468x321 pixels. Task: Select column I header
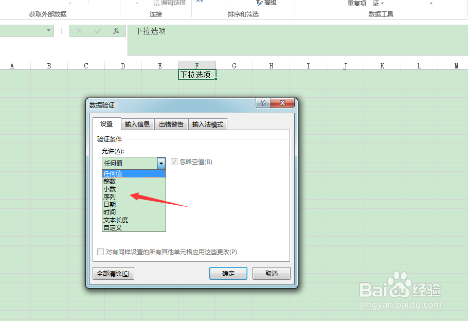click(309, 66)
